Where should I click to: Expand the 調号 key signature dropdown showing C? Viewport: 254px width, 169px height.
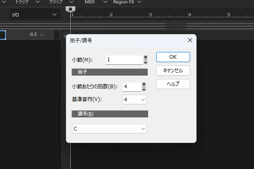[x=109, y=129]
